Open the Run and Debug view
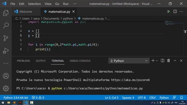 click(x=6, y=51)
